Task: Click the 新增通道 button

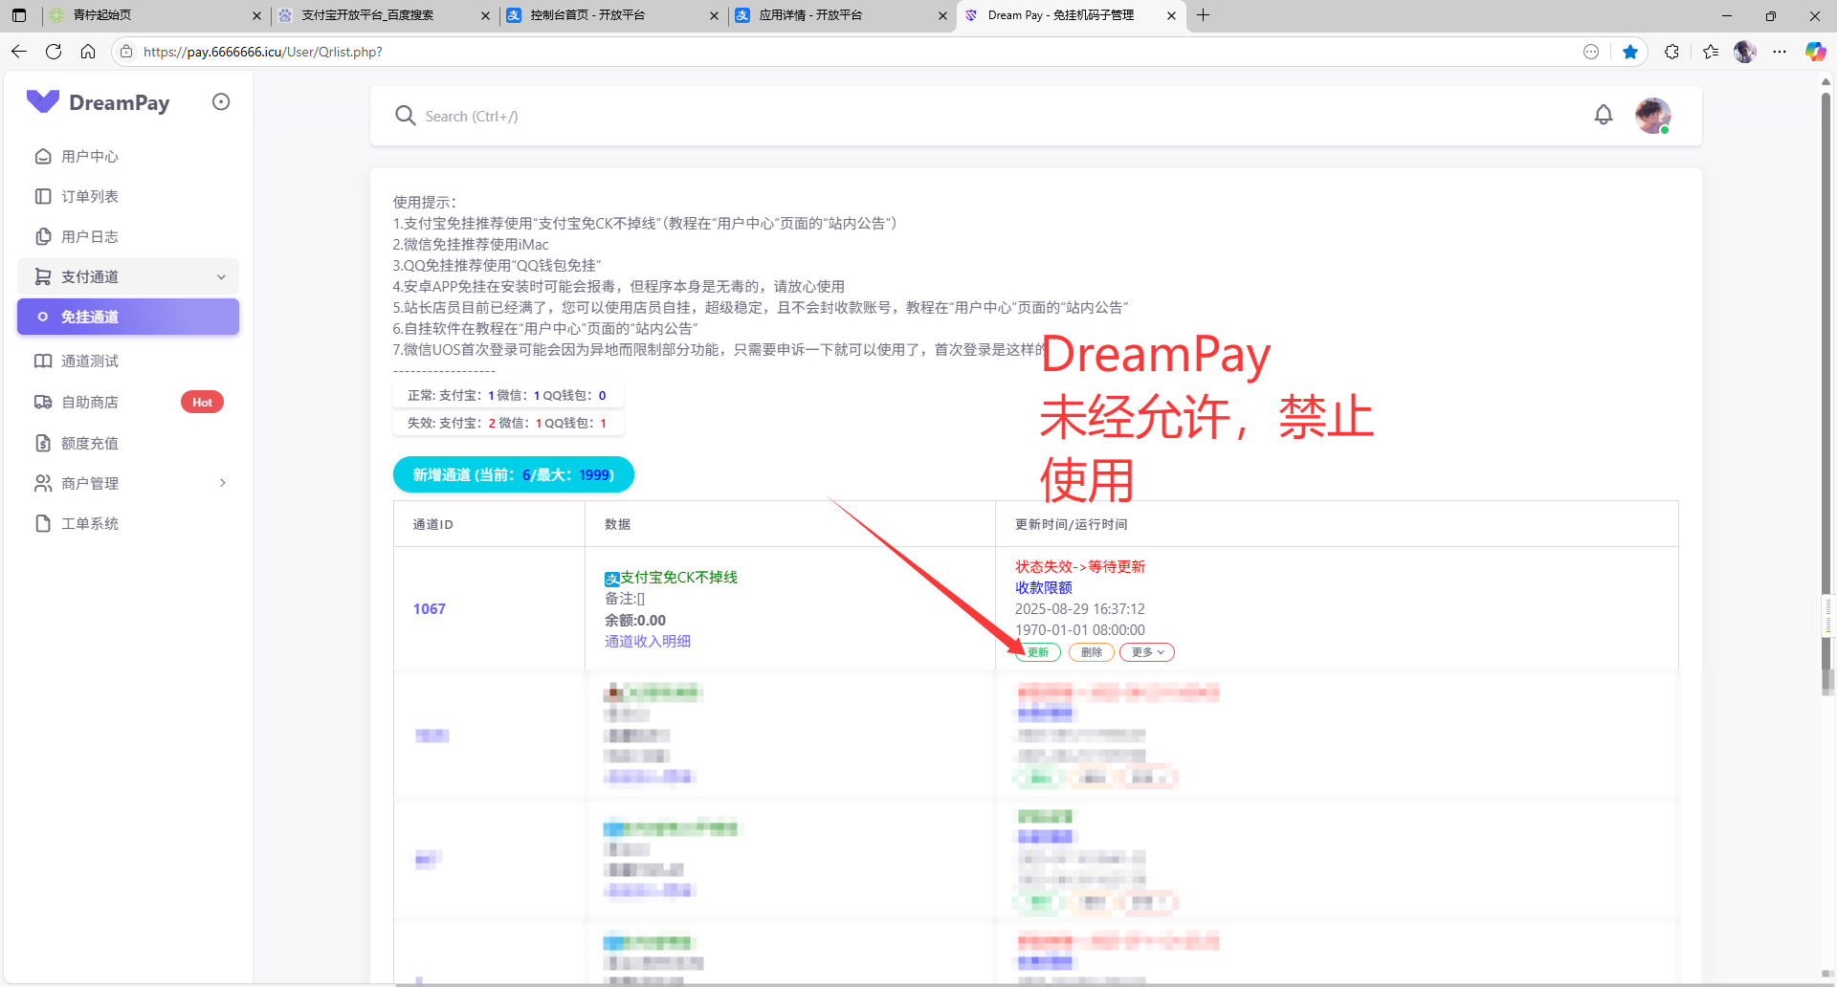Action: (x=513, y=474)
